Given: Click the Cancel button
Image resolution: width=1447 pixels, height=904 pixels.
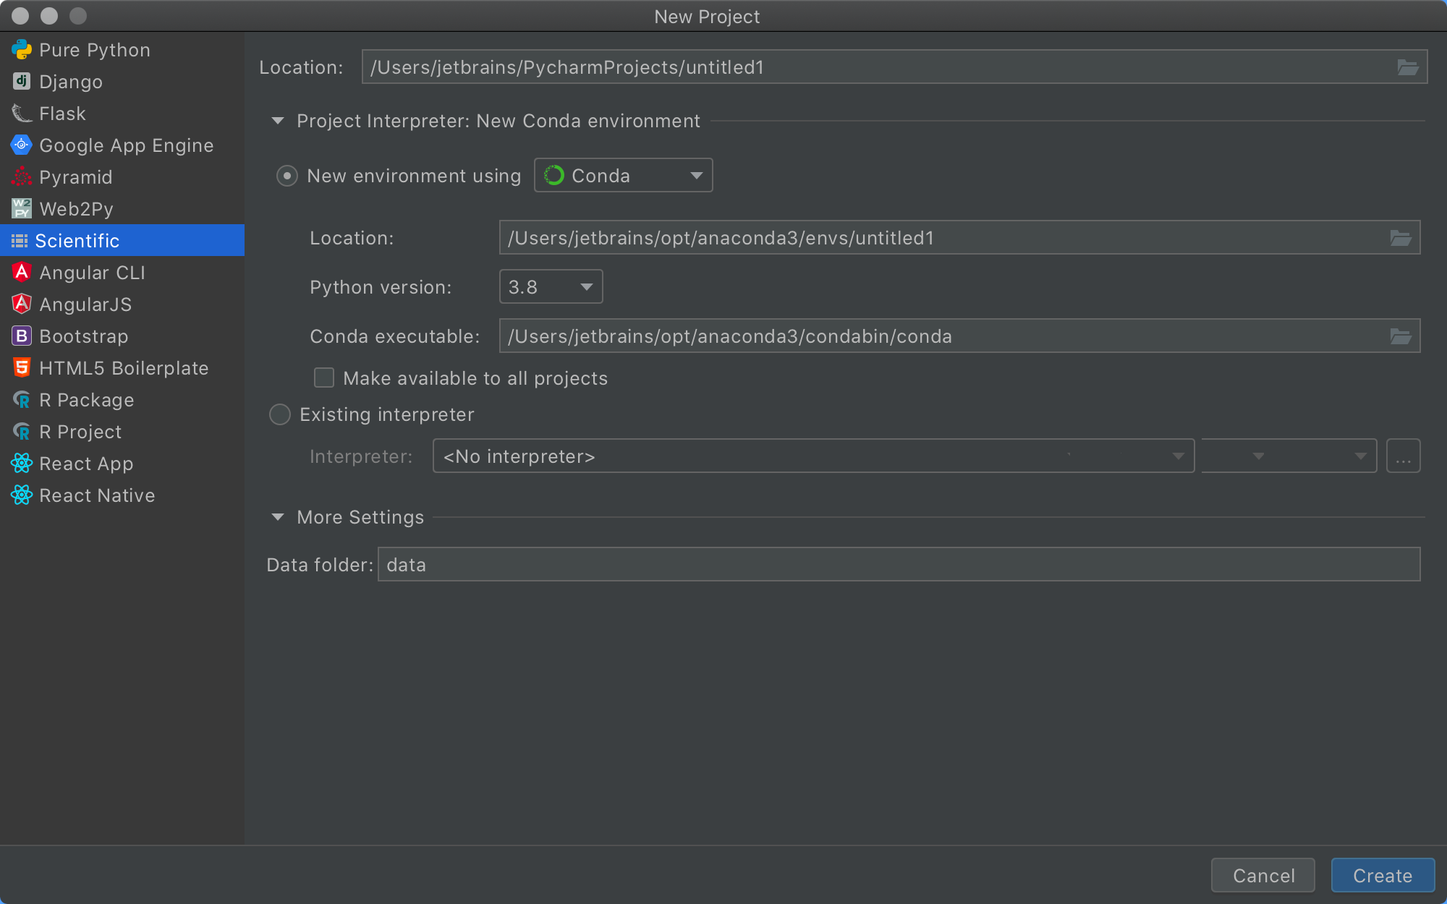Looking at the screenshot, I should coord(1263,875).
